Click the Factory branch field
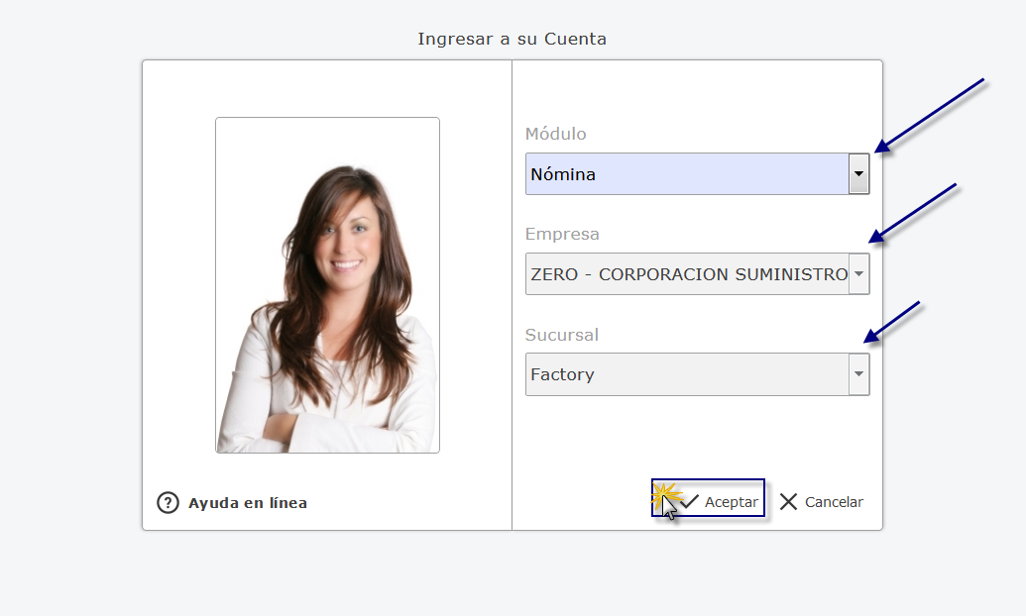Screen dimensions: 1026x616 coord(686,374)
